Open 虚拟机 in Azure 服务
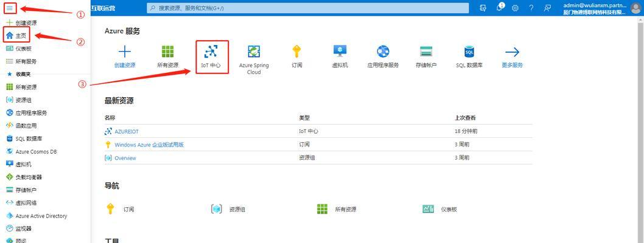Viewport: 644px width, 243px height. 340,56
